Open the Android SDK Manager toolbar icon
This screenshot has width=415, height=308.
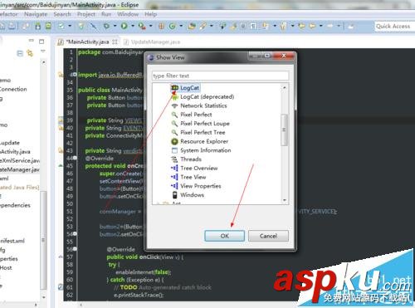[38, 26]
